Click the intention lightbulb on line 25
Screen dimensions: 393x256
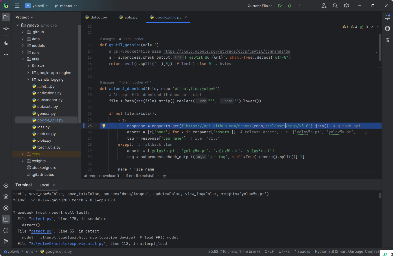tap(104, 126)
